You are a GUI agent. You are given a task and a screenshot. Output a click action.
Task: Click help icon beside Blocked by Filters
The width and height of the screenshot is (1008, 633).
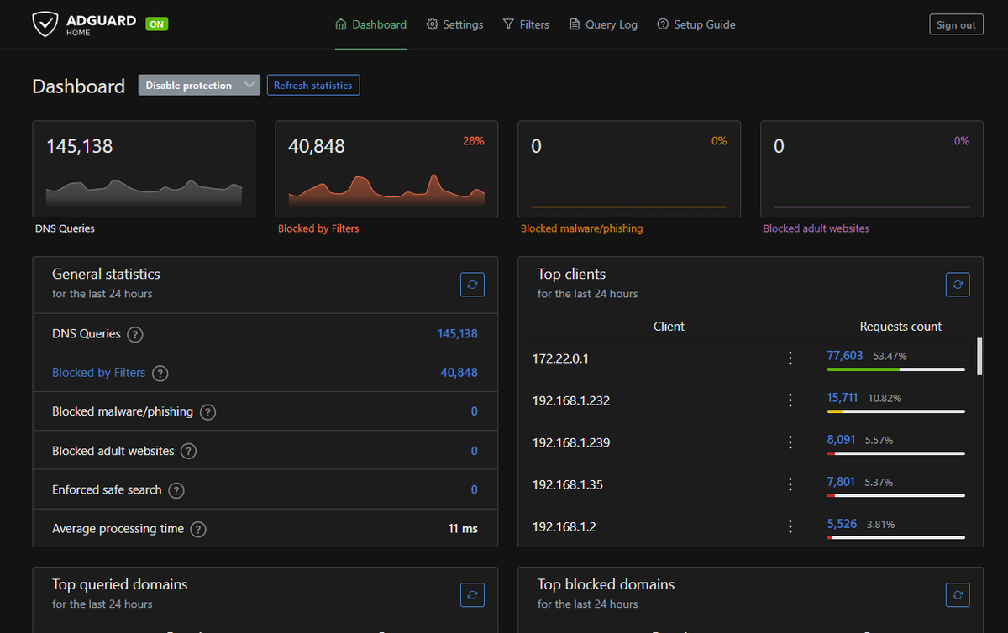160,374
